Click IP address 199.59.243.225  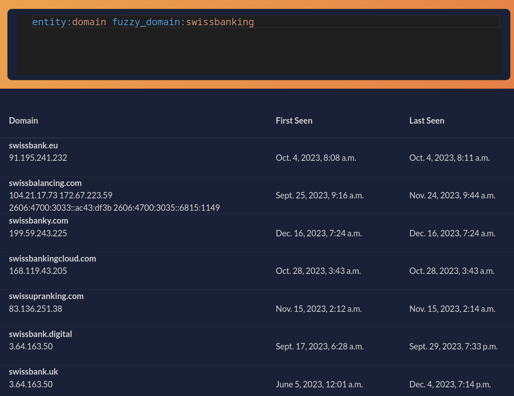coord(38,233)
